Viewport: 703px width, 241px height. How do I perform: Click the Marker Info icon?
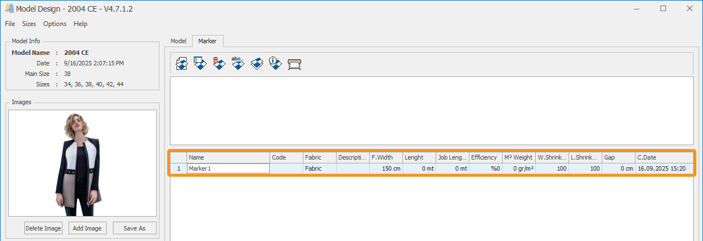click(x=275, y=64)
